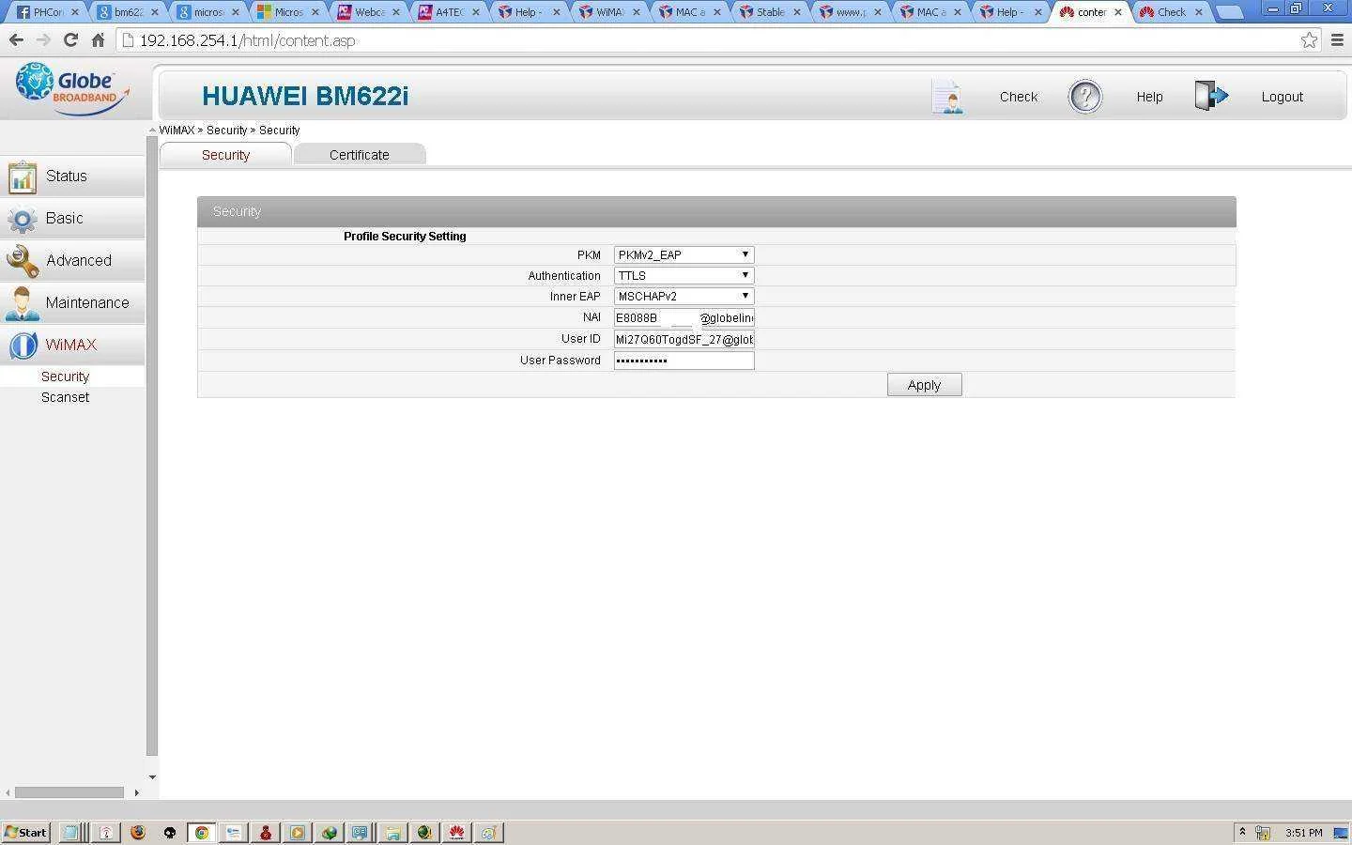
Task: Click the scroll down arrow of sidebar
Action: (152, 777)
